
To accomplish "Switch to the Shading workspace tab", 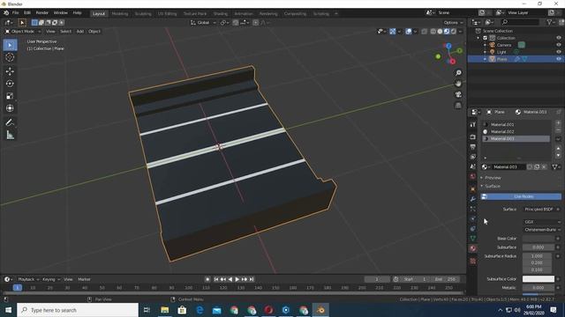I will coord(221,14).
